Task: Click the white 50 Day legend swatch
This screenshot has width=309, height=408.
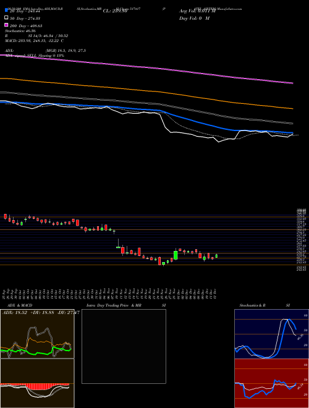Action: click(x=7, y=18)
